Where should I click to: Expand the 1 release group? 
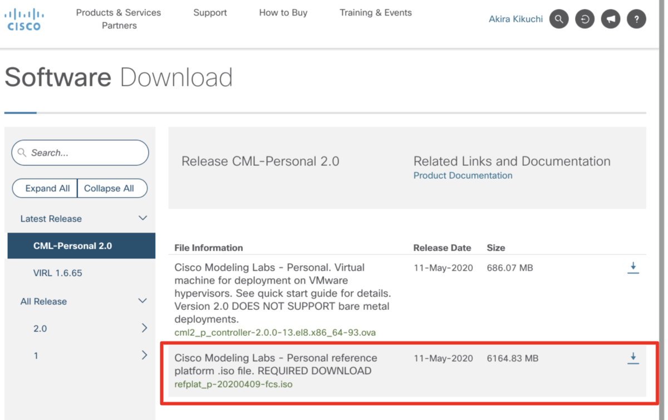click(x=144, y=355)
